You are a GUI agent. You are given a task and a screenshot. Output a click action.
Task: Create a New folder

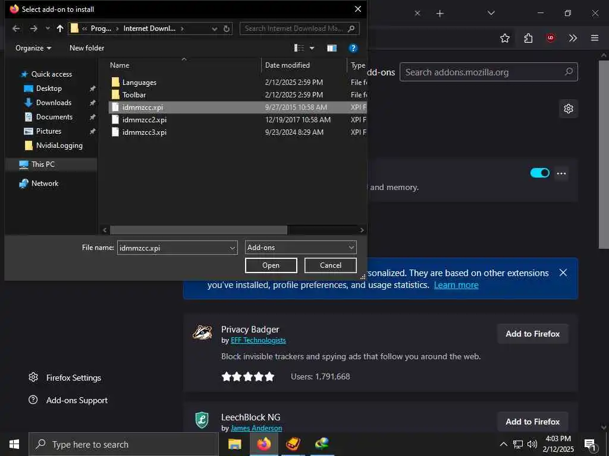coord(87,48)
